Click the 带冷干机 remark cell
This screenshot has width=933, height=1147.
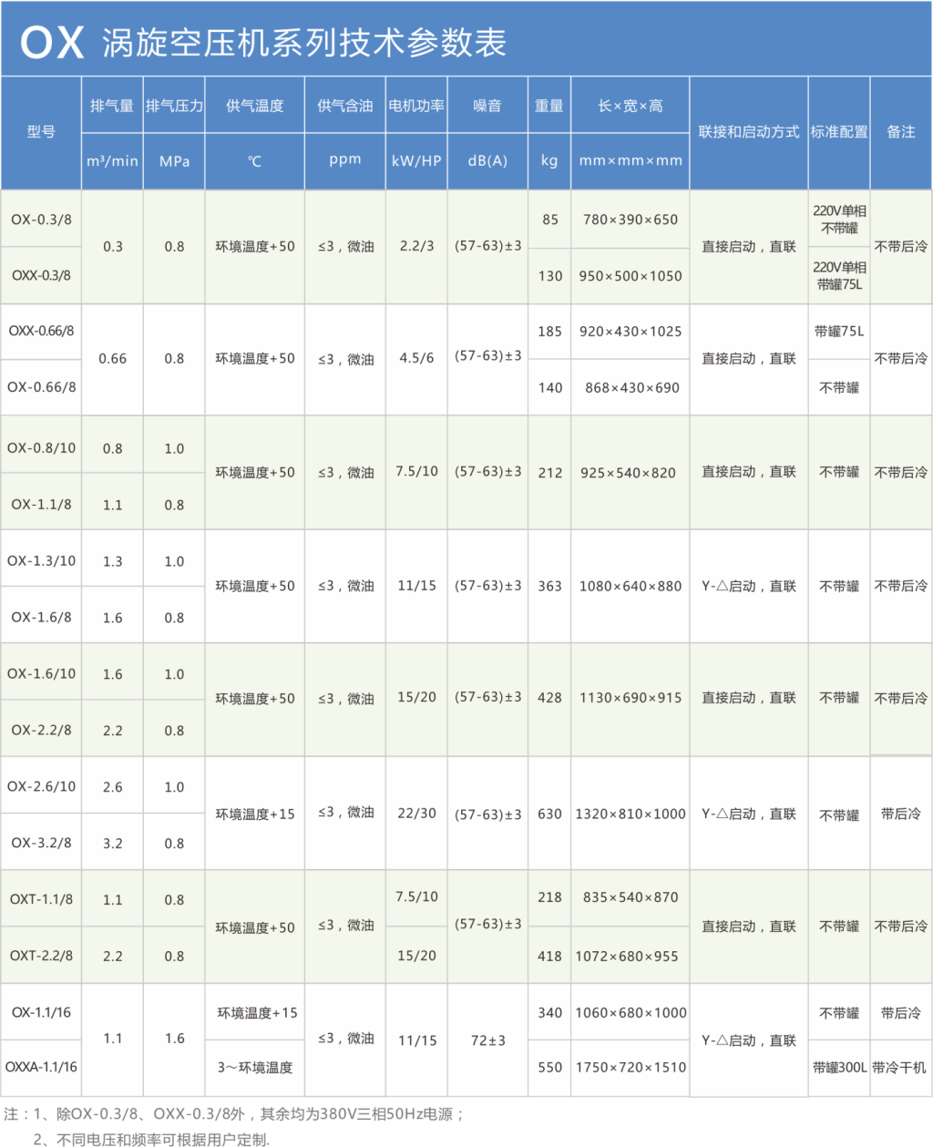(900, 1067)
